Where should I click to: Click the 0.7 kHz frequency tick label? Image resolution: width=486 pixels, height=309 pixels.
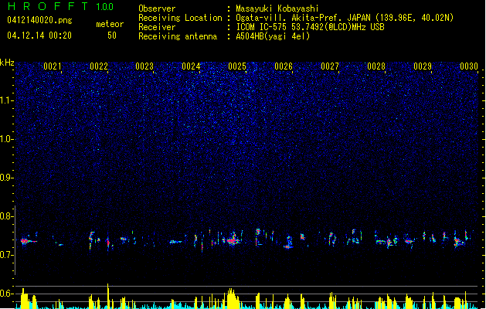click(6, 255)
